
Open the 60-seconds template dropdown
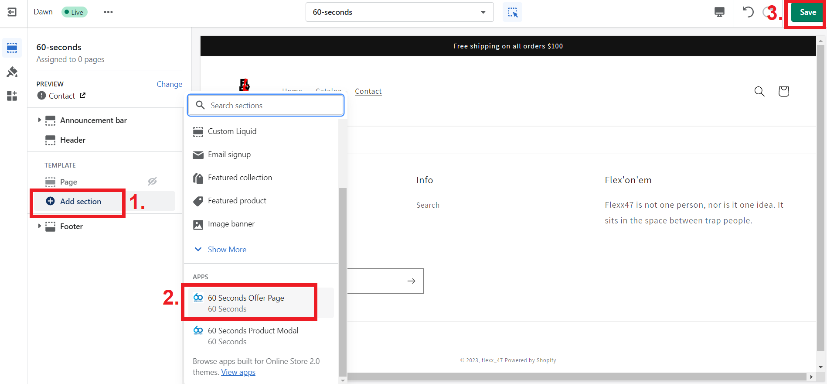point(400,12)
